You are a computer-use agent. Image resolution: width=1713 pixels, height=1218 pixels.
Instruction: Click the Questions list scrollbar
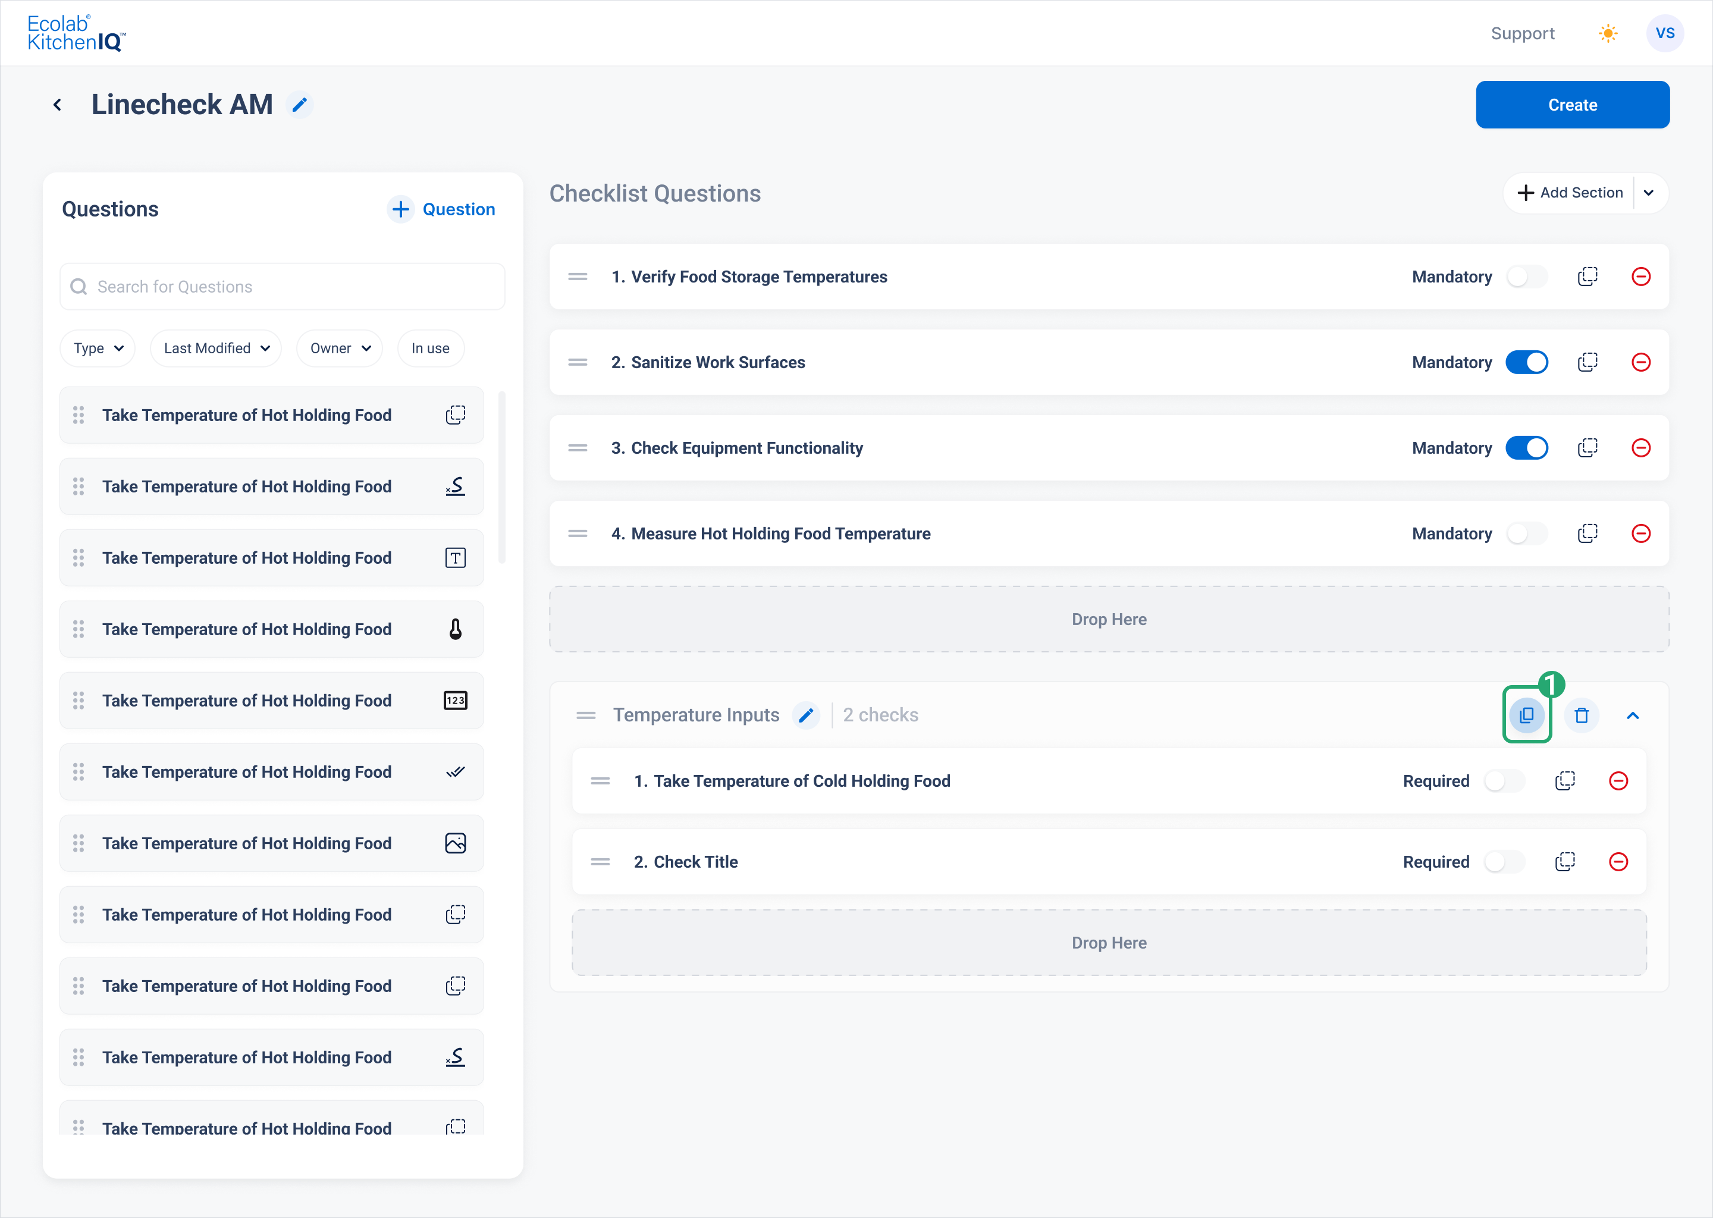point(502,477)
